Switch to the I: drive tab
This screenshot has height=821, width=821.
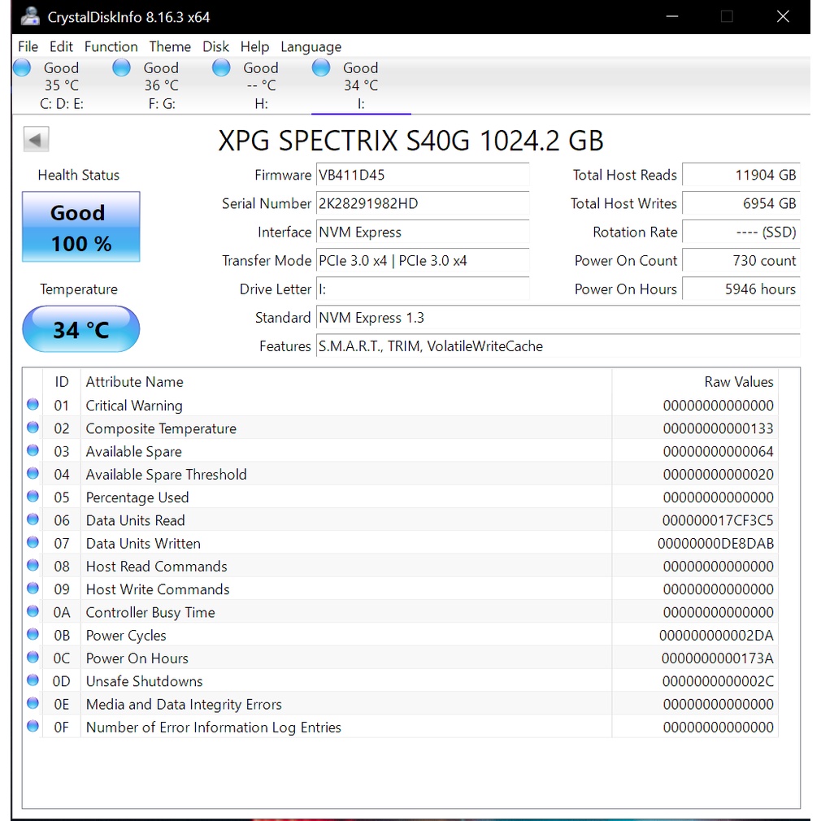[x=361, y=86]
